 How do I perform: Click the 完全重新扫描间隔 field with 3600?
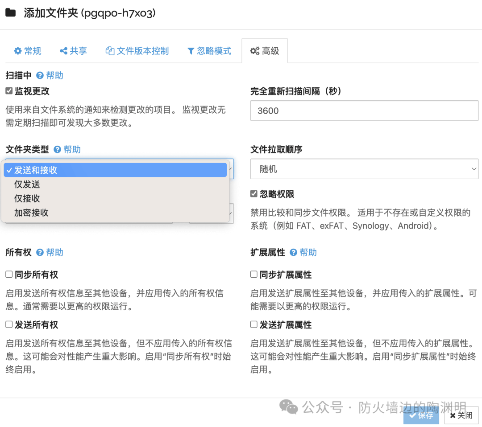[364, 111]
